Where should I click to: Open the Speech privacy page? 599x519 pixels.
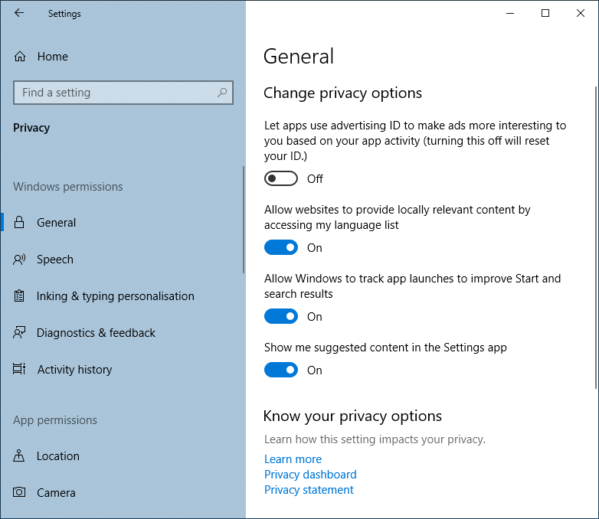(122, 259)
